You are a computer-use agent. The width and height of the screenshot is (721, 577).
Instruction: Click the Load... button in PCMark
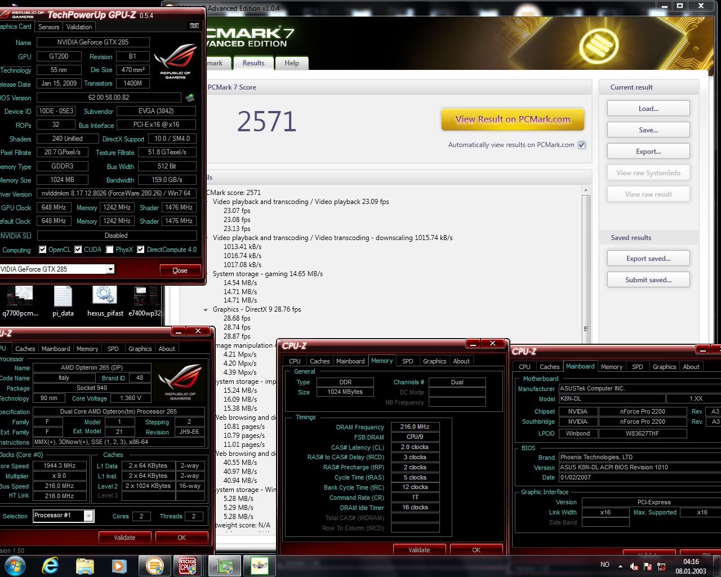coord(648,109)
